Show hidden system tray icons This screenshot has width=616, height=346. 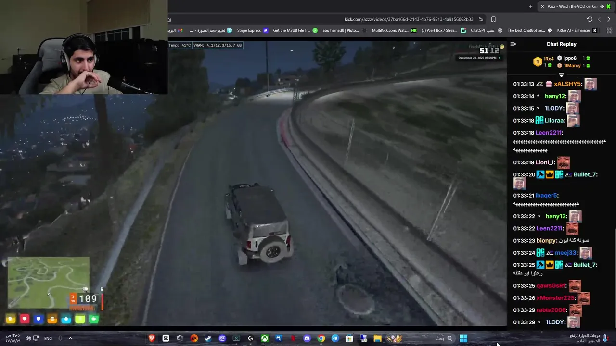[70, 338]
